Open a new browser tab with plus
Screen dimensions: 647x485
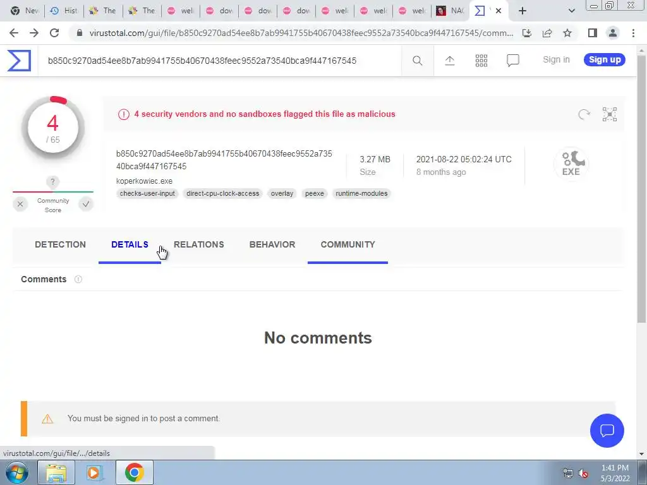click(x=523, y=11)
